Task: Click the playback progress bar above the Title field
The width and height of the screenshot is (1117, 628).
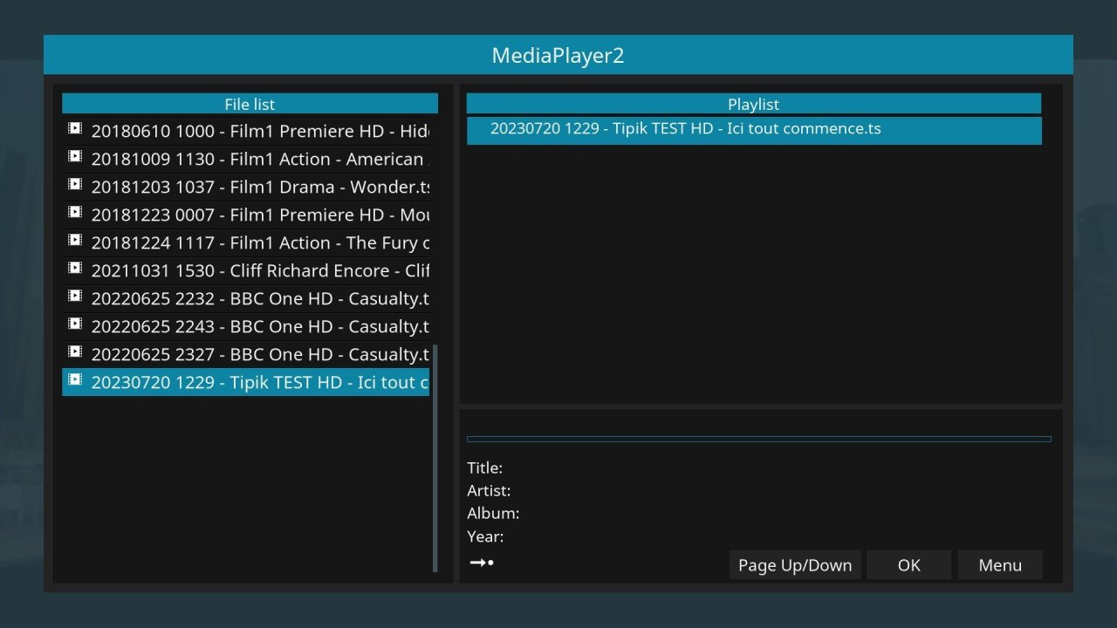Action: (x=758, y=439)
